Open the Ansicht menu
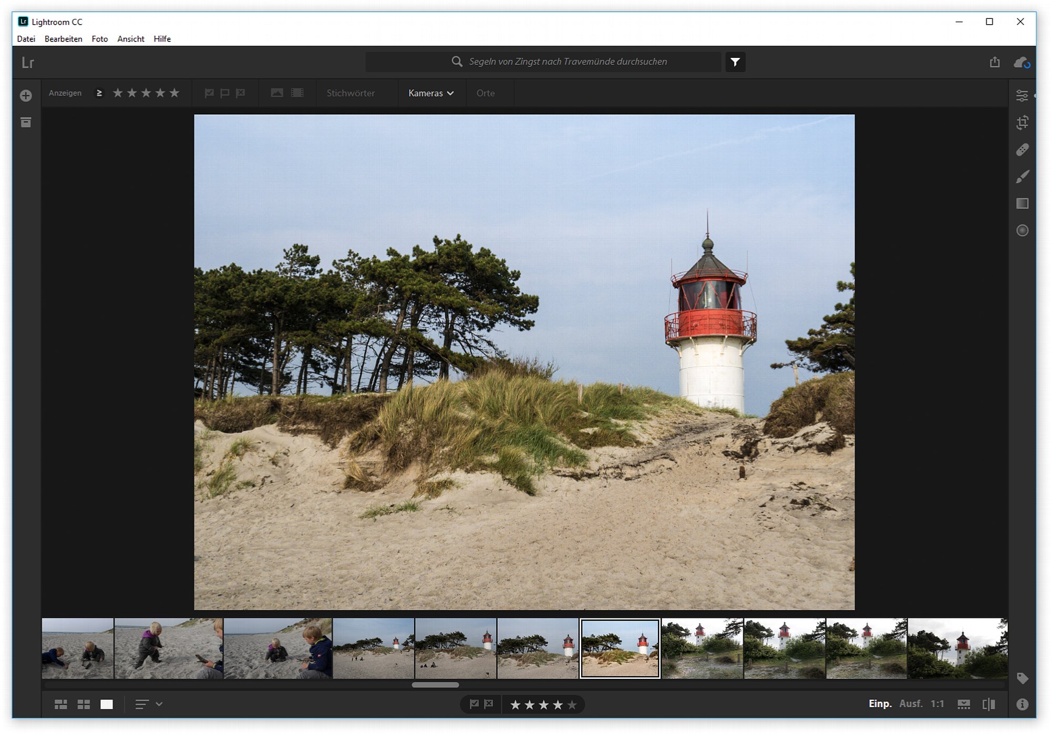Screen dimensions: 1051x734 point(130,39)
